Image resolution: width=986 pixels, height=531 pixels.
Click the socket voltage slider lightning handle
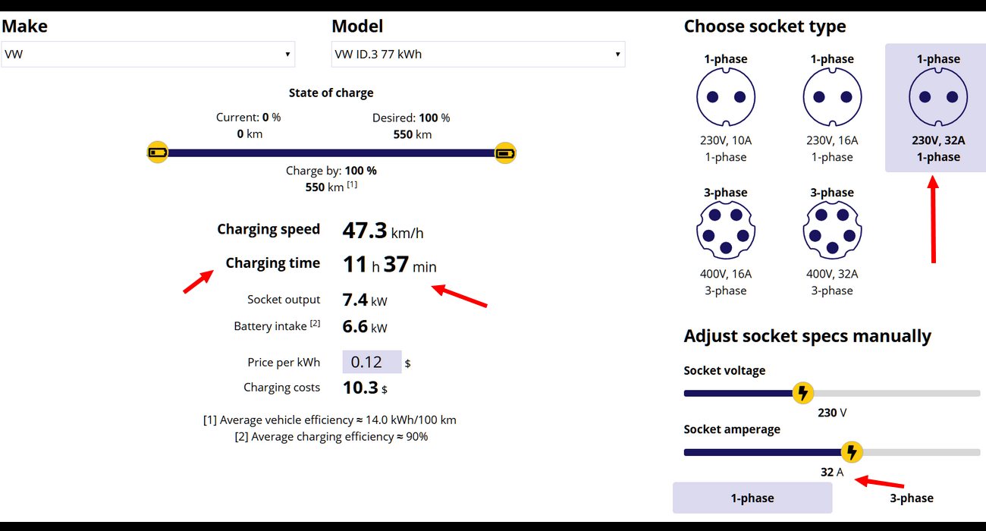tap(802, 394)
